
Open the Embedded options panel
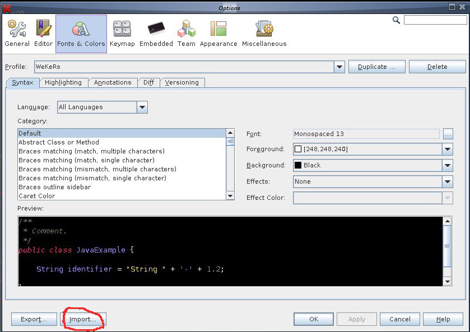click(156, 32)
